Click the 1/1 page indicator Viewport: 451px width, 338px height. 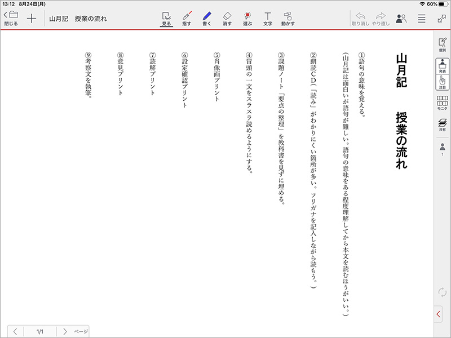tap(40, 331)
